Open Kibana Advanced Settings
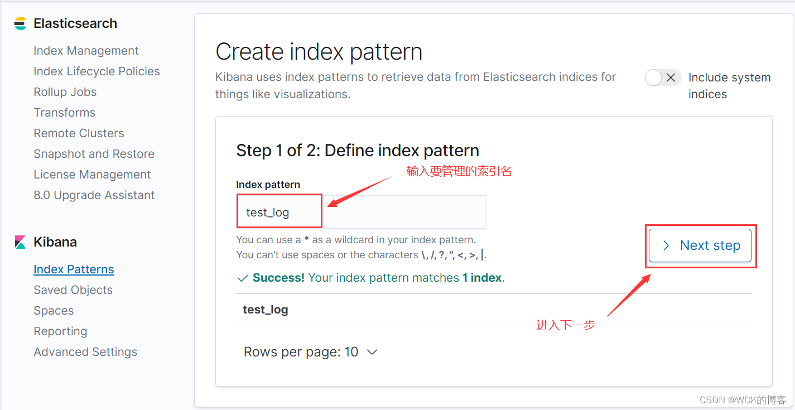Image resolution: width=795 pixels, height=410 pixels. [85, 352]
